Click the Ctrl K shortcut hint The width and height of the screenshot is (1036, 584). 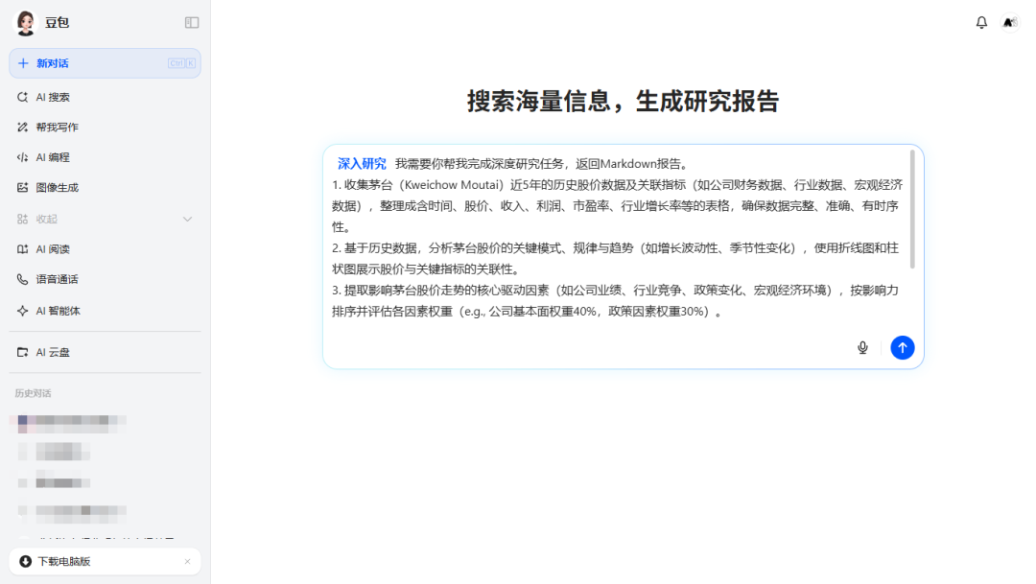(181, 63)
